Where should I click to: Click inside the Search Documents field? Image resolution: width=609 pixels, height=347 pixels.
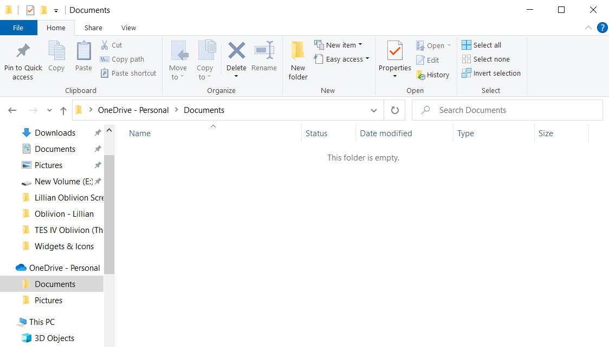(x=507, y=110)
